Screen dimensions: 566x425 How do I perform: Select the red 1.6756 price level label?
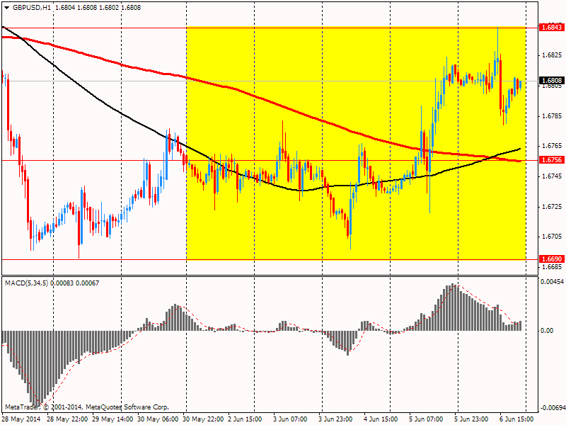click(x=551, y=160)
